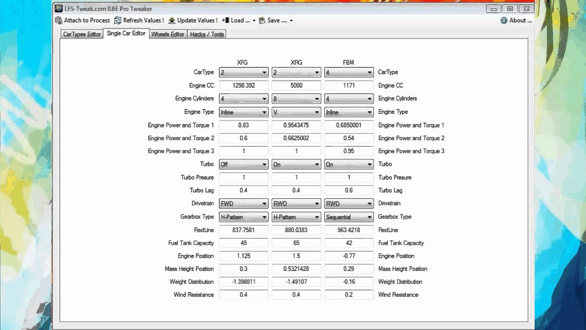586x330 pixels.
Task: Open XRG Drivetrain dropdown
Action: point(296,203)
